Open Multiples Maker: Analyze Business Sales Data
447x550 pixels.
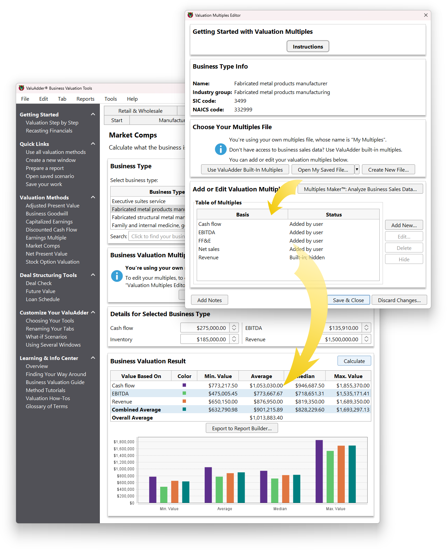(x=360, y=189)
